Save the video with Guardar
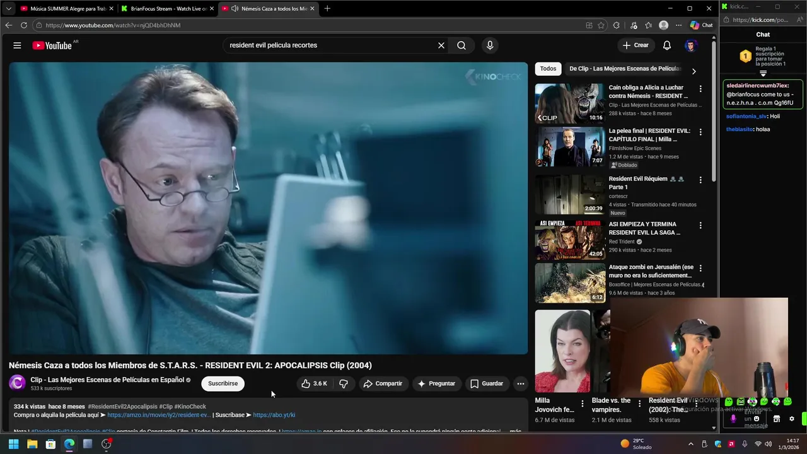The image size is (807, 454). 487,383
